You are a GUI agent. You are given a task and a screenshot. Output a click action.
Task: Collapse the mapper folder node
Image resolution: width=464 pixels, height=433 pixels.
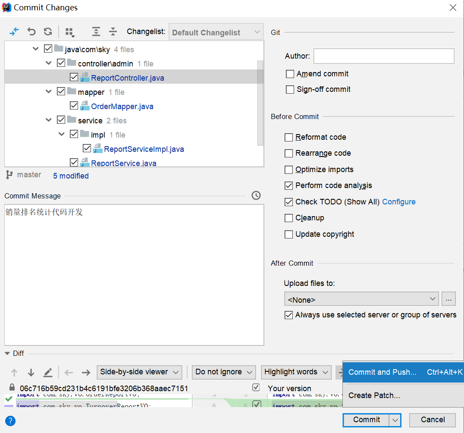pyautogui.click(x=49, y=92)
